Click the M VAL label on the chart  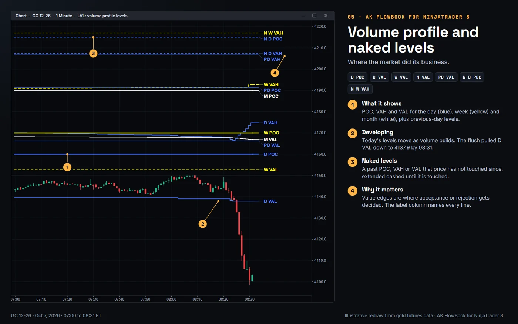(x=270, y=140)
